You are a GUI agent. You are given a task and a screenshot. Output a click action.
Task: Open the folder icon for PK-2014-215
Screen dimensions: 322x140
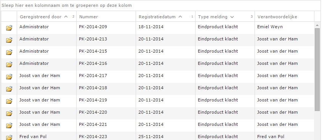9,52
